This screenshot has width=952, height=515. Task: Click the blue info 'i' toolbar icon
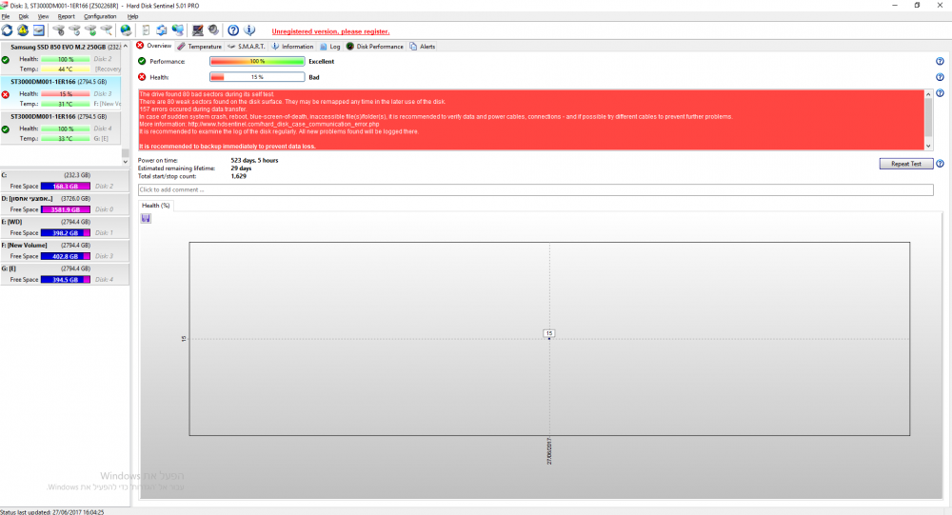click(x=249, y=30)
